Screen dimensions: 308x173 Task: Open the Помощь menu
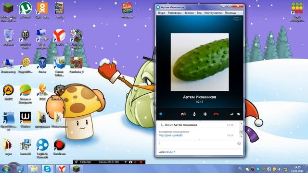[x=230, y=13]
